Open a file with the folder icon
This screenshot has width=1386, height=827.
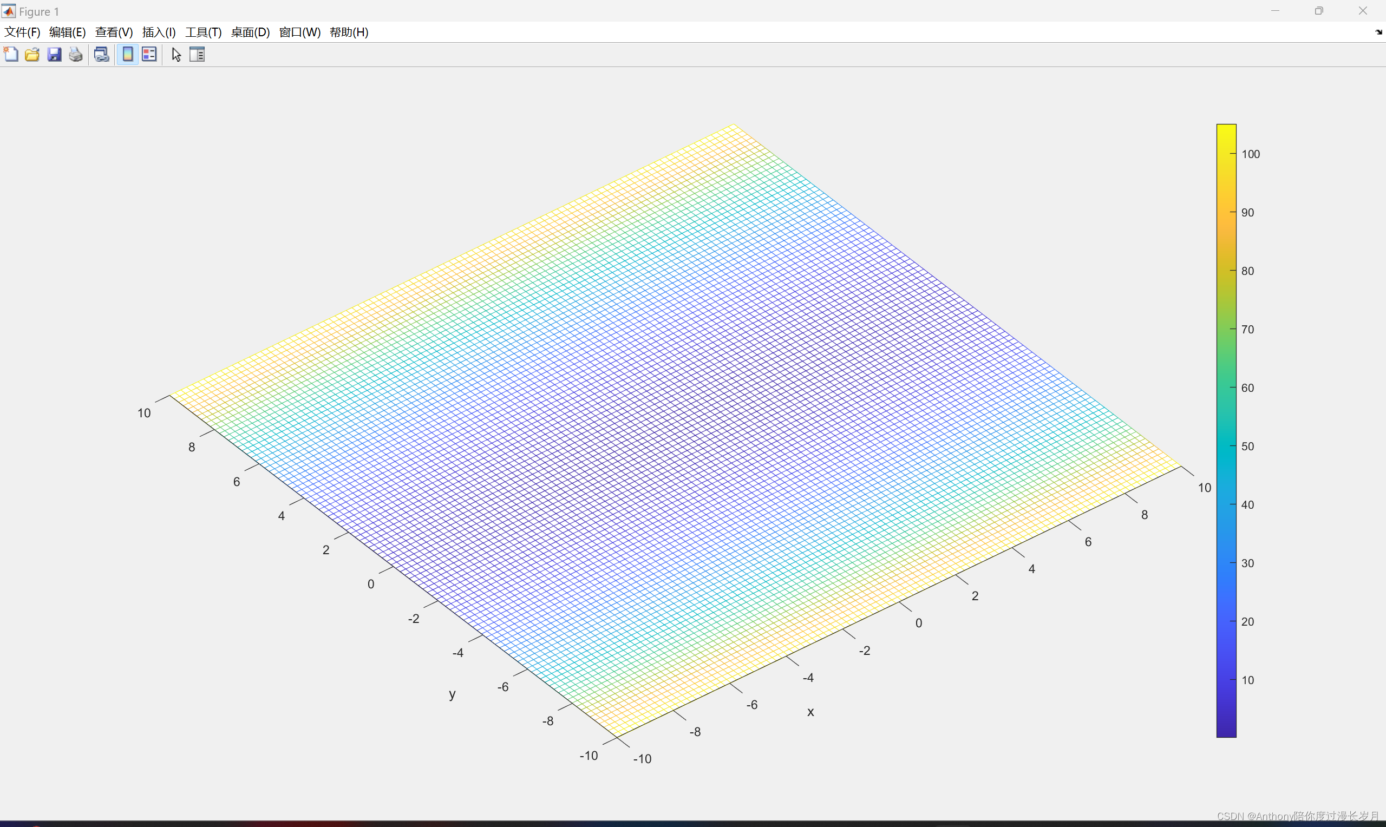[x=32, y=55]
